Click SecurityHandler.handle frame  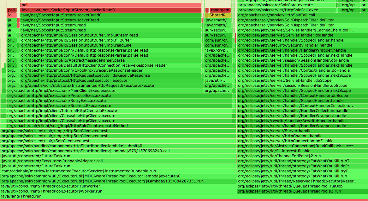[302, 45]
